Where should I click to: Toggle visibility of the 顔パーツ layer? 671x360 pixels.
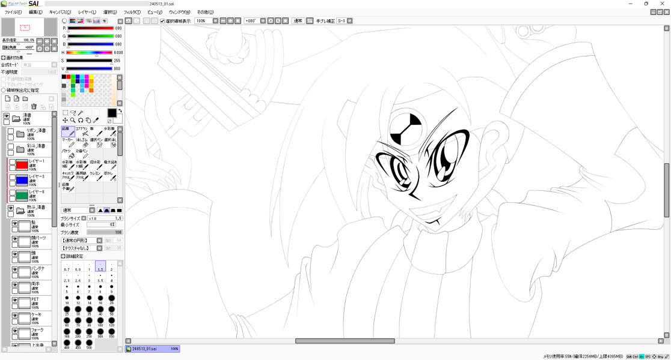pyautogui.click(x=15, y=239)
